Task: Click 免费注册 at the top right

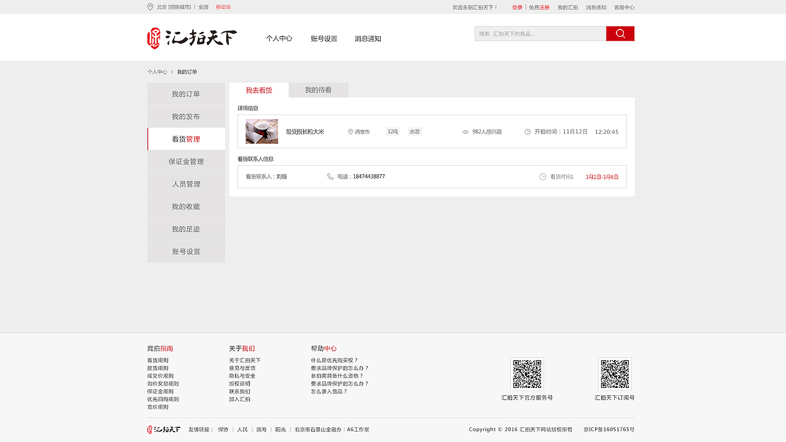Action: 539,7
